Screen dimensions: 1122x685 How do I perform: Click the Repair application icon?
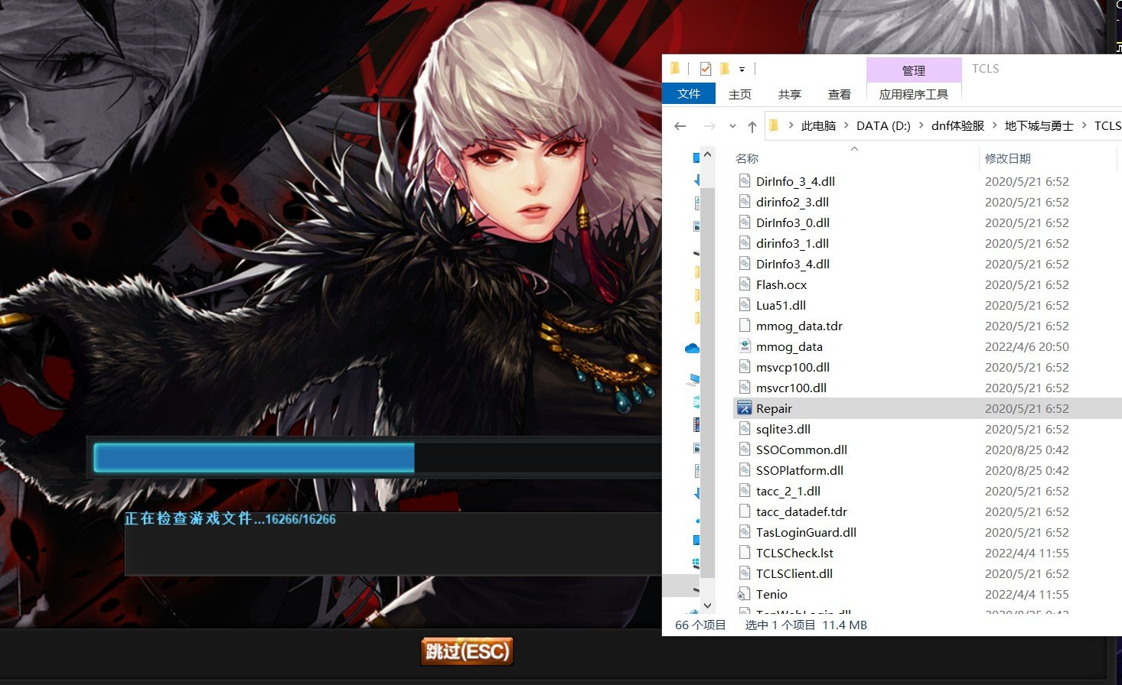click(744, 408)
